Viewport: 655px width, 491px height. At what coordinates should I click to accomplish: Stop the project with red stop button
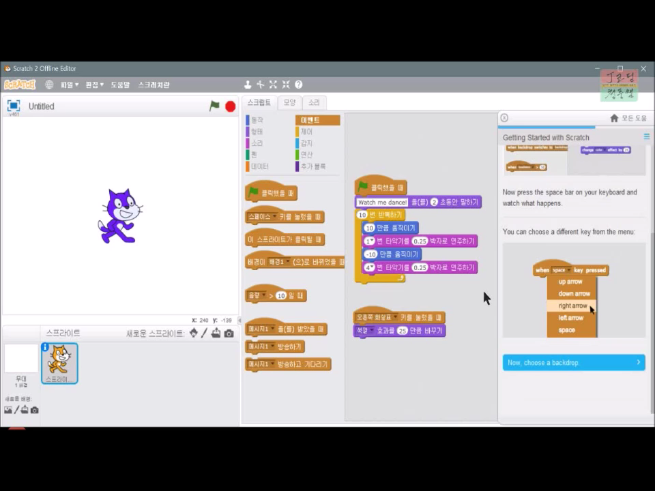(230, 106)
